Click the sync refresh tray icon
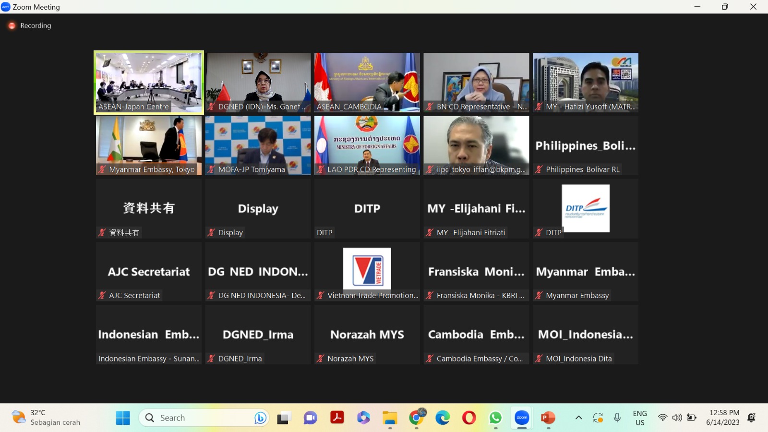The width and height of the screenshot is (768, 432). click(598, 418)
